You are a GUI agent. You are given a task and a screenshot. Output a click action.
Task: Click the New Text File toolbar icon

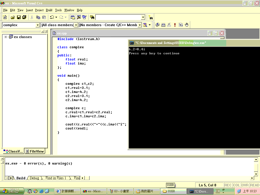click(x=5, y=17)
